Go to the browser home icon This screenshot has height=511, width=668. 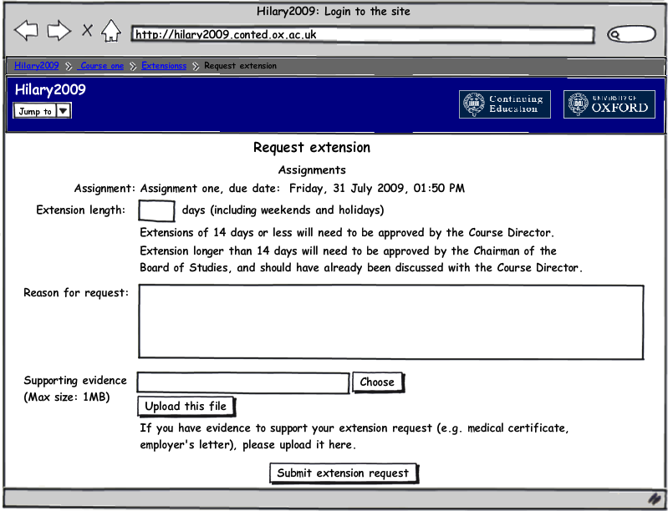110,32
